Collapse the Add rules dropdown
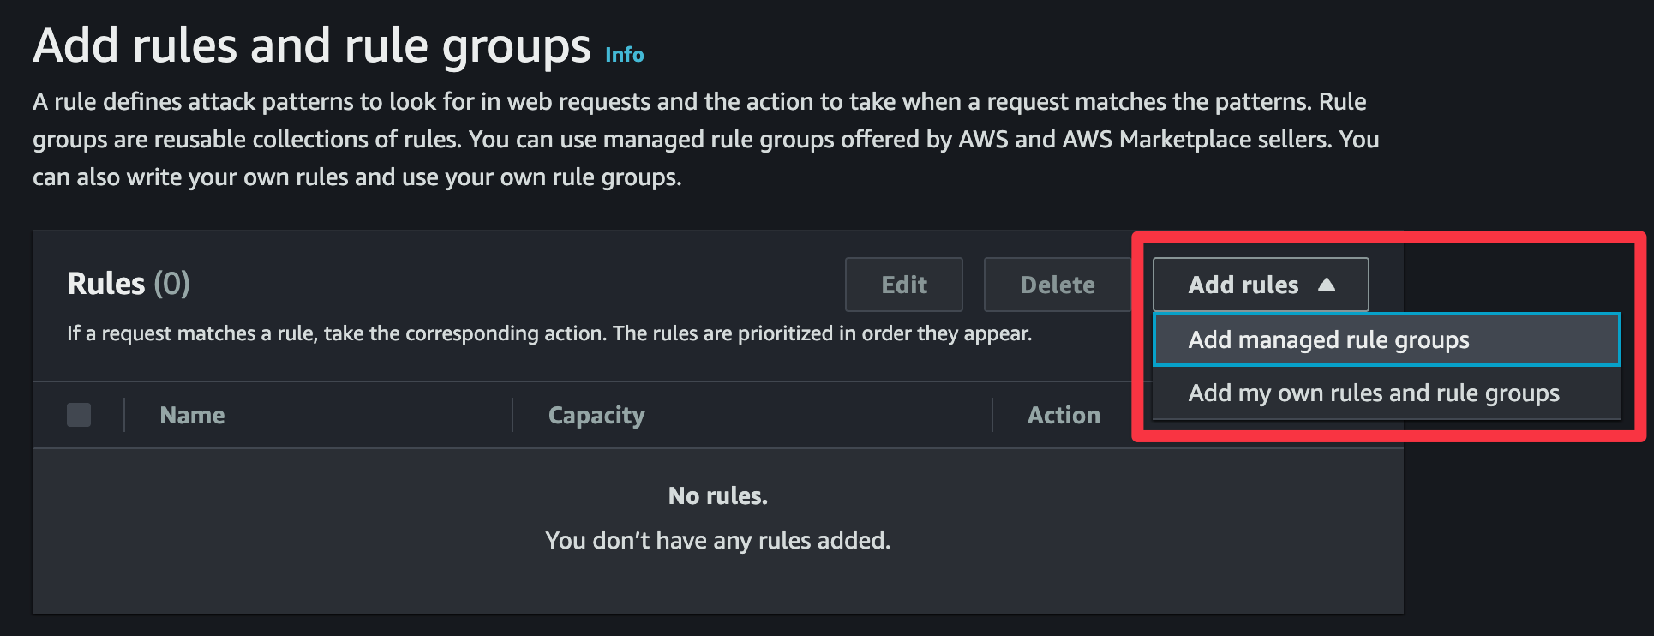1654x636 pixels. pyautogui.click(x=1261, y=285)
